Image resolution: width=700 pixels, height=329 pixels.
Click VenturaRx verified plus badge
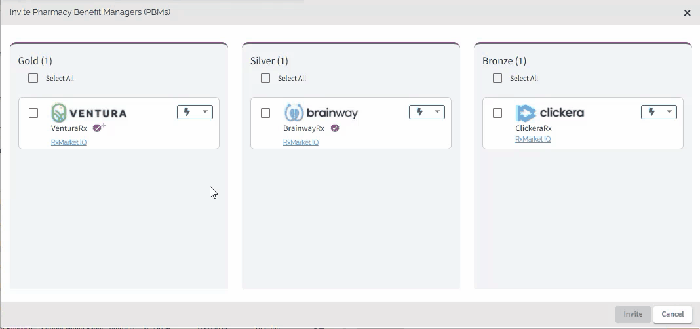99,127
